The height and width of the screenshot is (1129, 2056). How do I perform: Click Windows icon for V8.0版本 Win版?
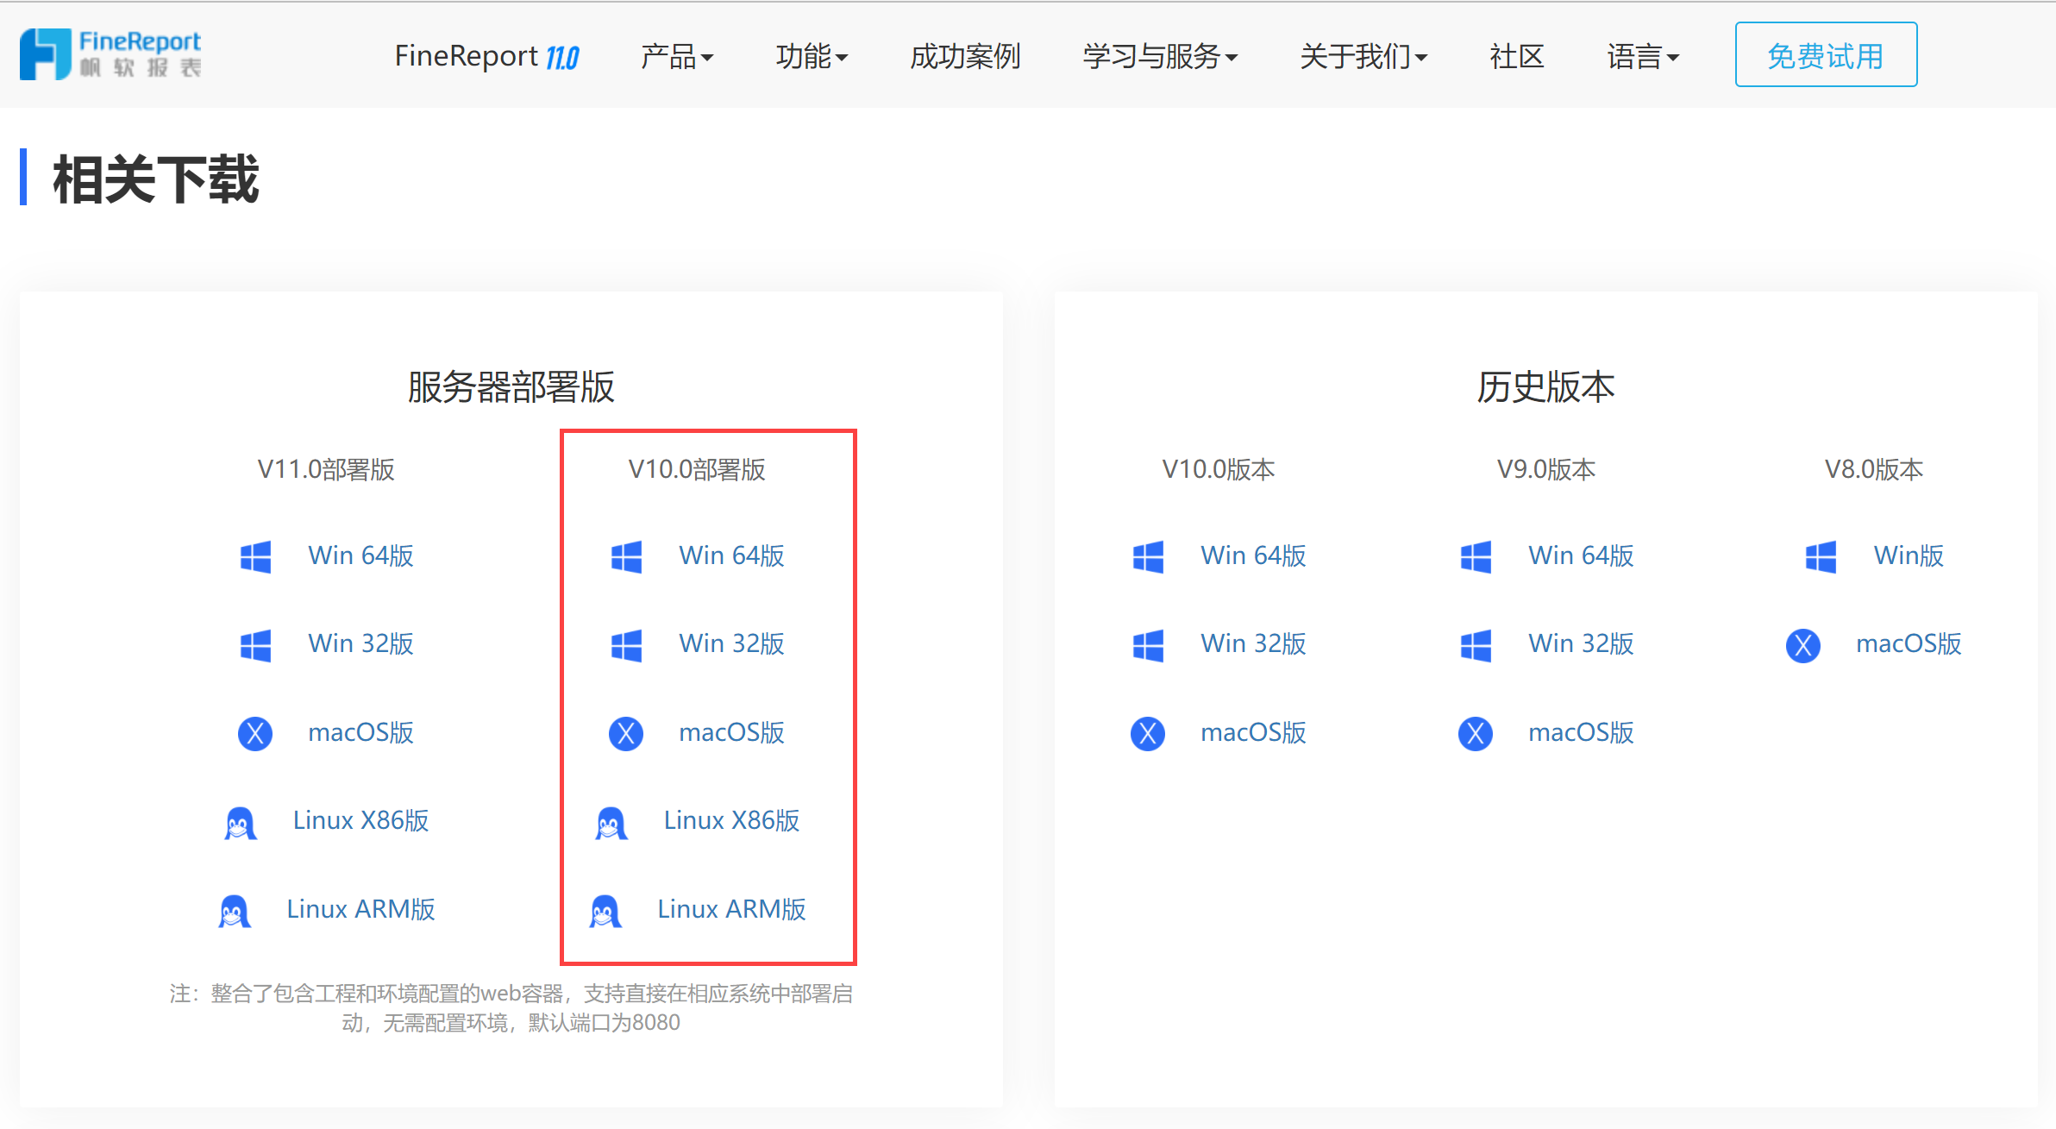[1821, 557]
